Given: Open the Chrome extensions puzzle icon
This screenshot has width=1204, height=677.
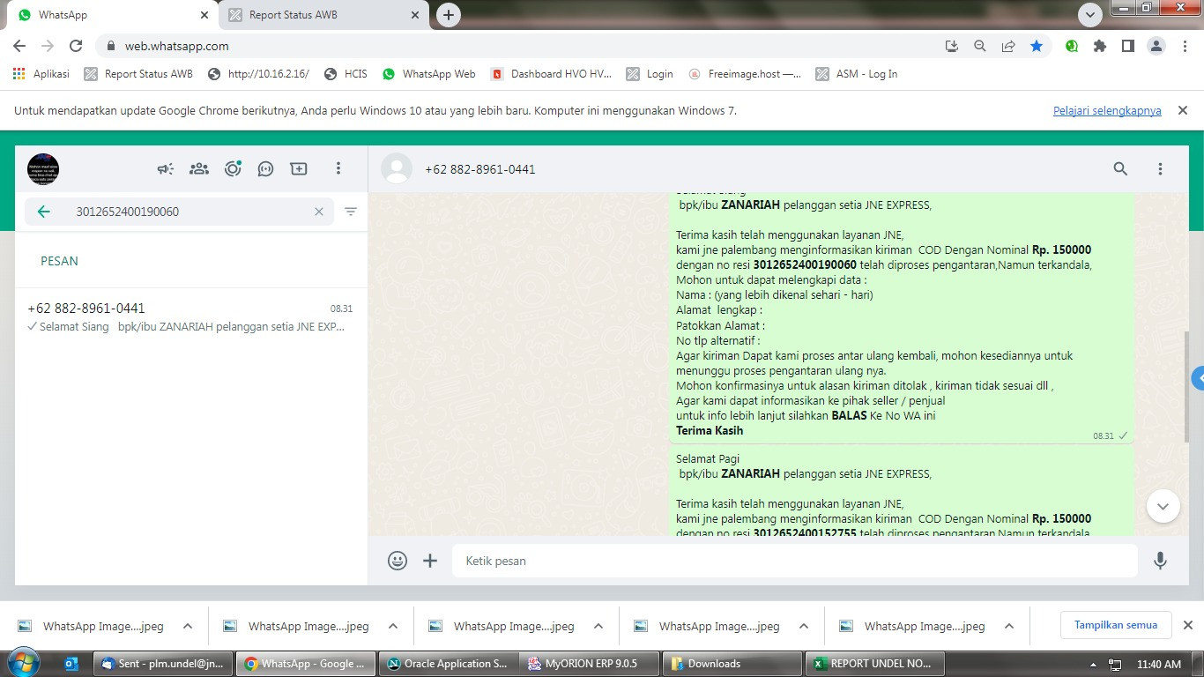Looking at the screenshot, I should 1099,46.
